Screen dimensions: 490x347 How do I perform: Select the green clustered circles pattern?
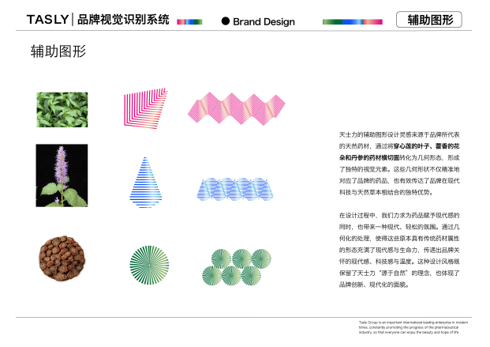click(231, 267)
